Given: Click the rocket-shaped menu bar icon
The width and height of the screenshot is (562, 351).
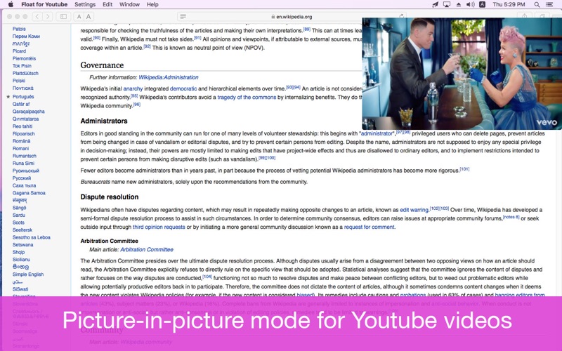Looking at the screenshot, I should point(435,4).
